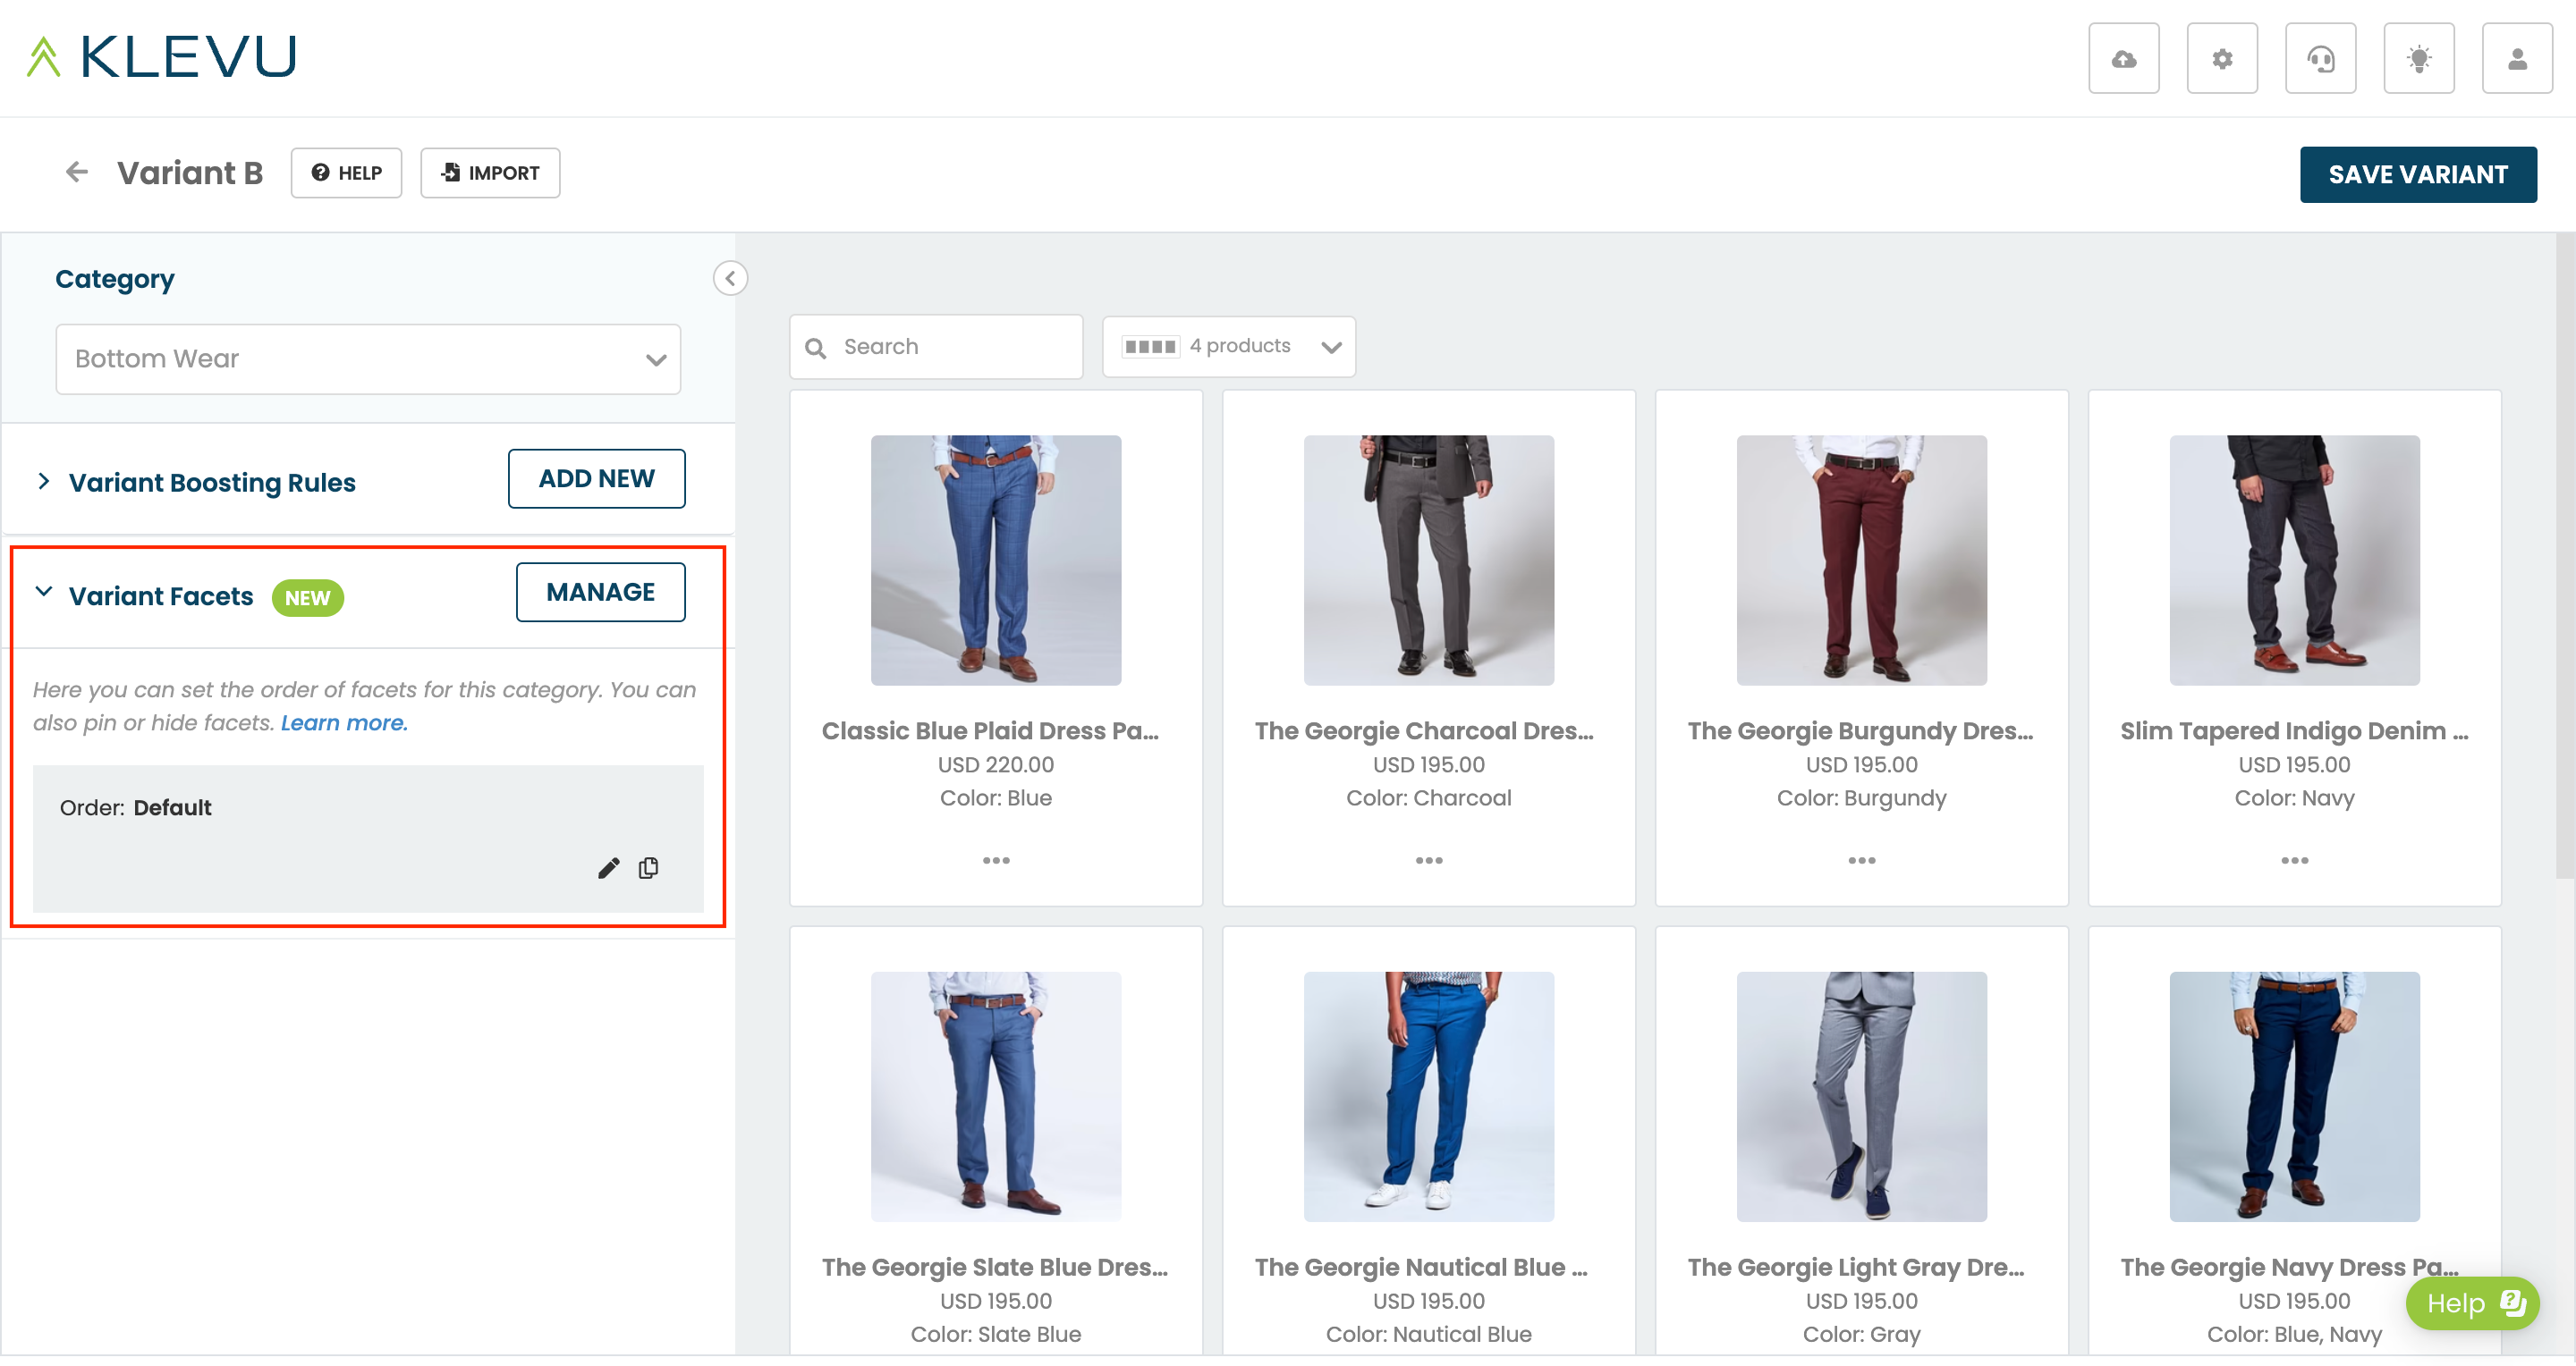The width and height of the screenshot is (2576, 1366).
Task: Go back using the left arrow
Action: [77, 173]
